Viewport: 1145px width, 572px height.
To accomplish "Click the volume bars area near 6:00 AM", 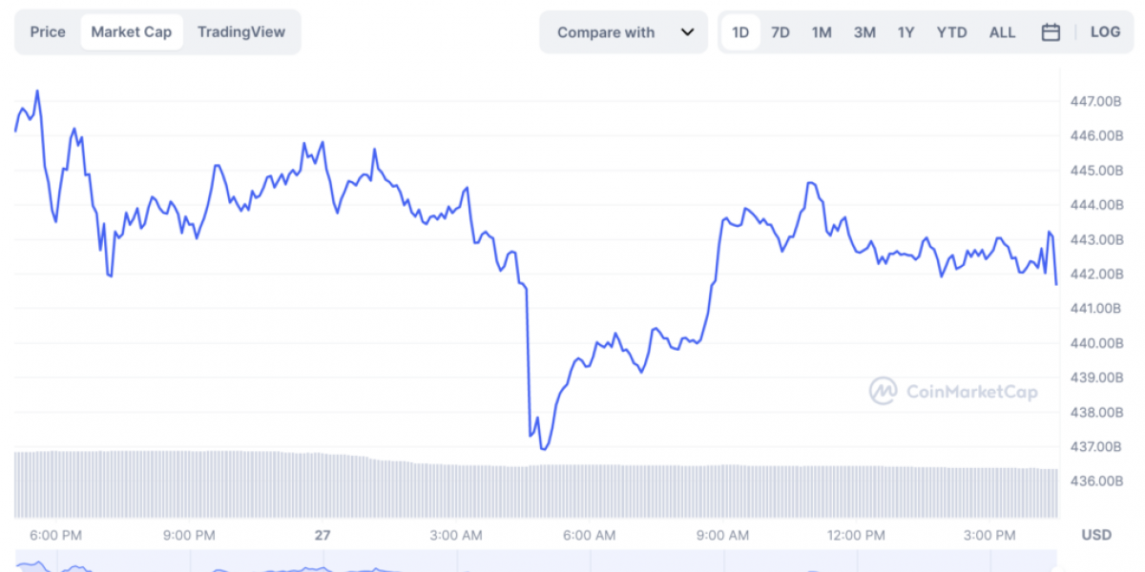I will click(590, 491).
